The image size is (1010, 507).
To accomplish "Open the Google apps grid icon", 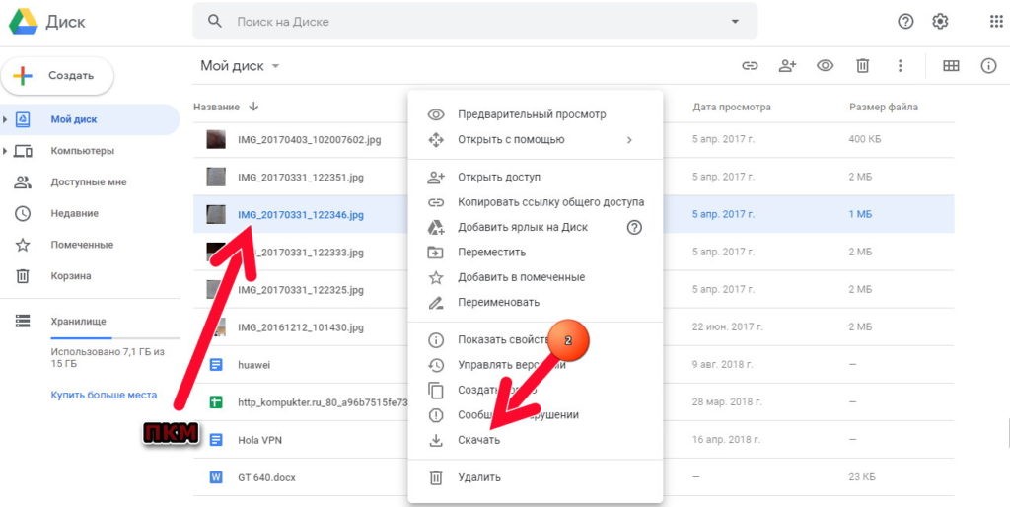I will (996, 22).
